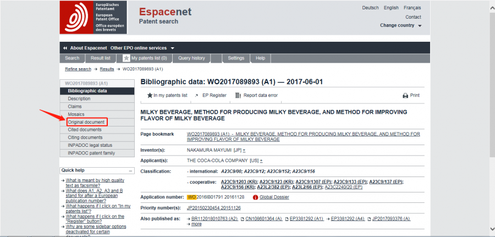Select Citing documents in sidebar
This screenshot has height=237, width=495.
[x=97, y=137]
